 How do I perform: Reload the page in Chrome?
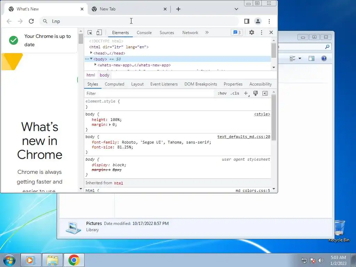coord(31,21)
